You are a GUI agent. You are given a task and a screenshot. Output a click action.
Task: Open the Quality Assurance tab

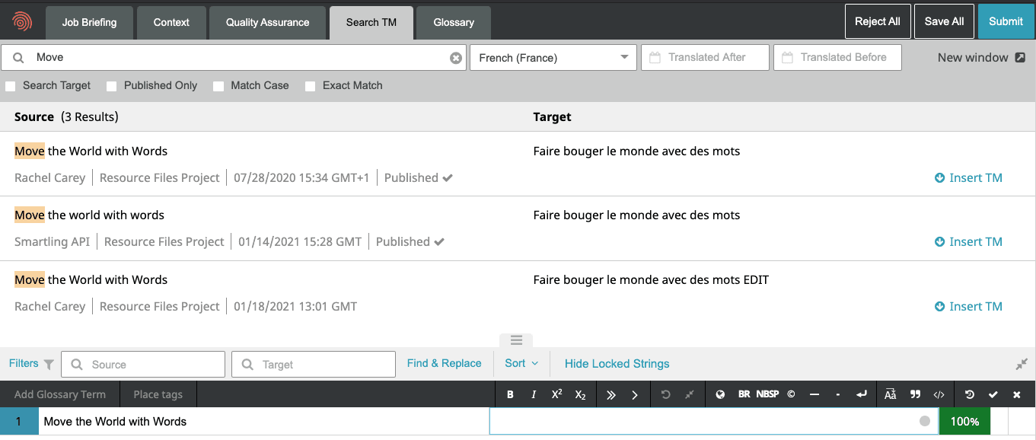click(267, 22)
